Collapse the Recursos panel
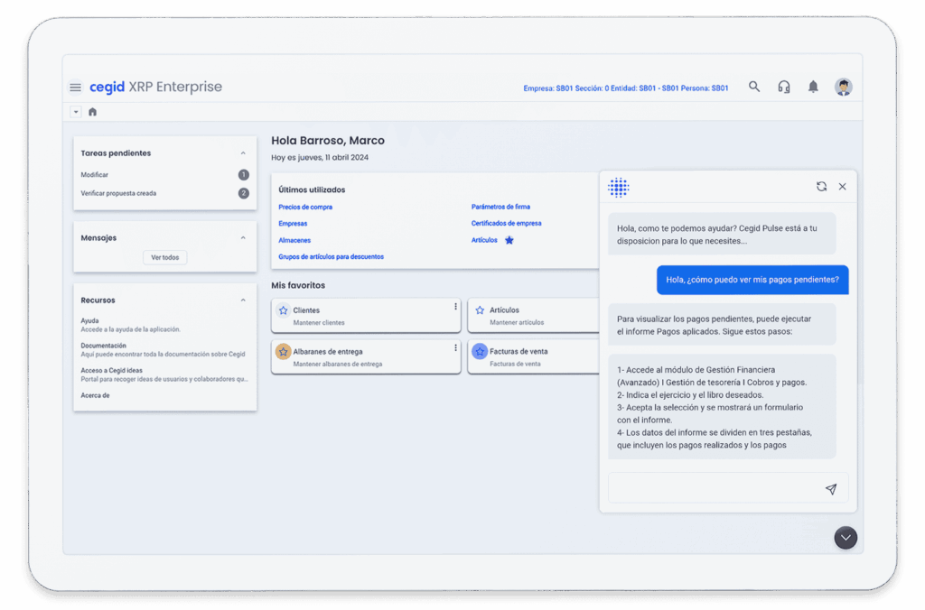Image resolution: width=925 pixels, height=610 pixels. 243,300
